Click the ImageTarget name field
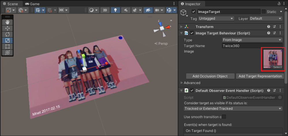The width and height of the screenshot is (288, 136). click(229, 12)
